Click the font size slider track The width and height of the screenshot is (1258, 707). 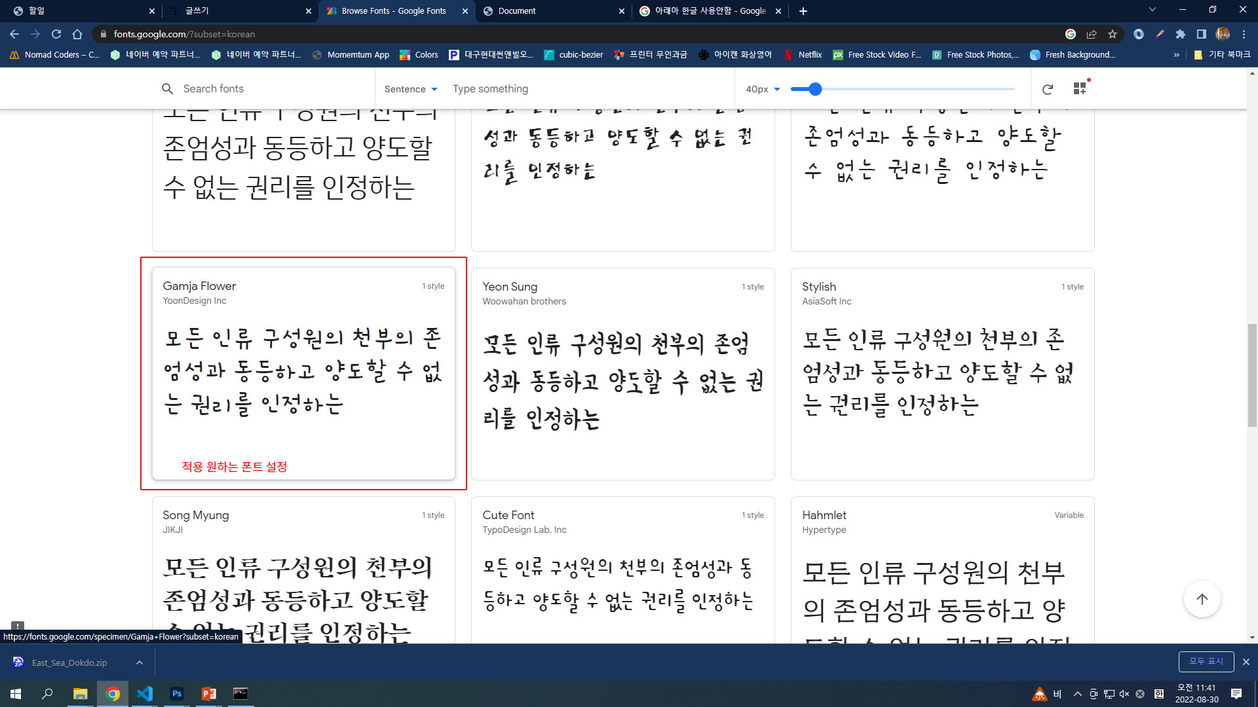coord(917,89)
